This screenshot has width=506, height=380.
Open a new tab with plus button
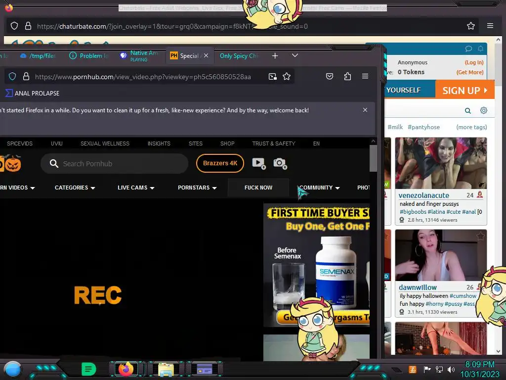point(275,56)
